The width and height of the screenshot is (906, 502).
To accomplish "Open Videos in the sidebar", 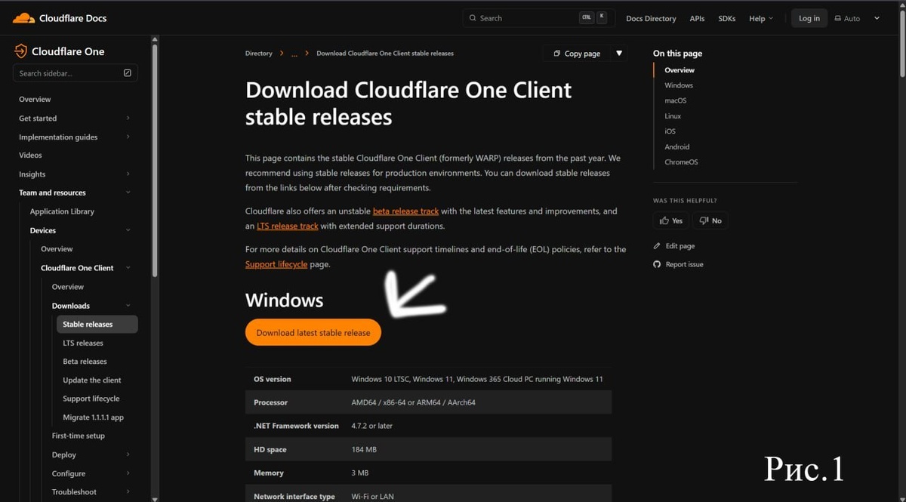I will click(x=30, y=156).
